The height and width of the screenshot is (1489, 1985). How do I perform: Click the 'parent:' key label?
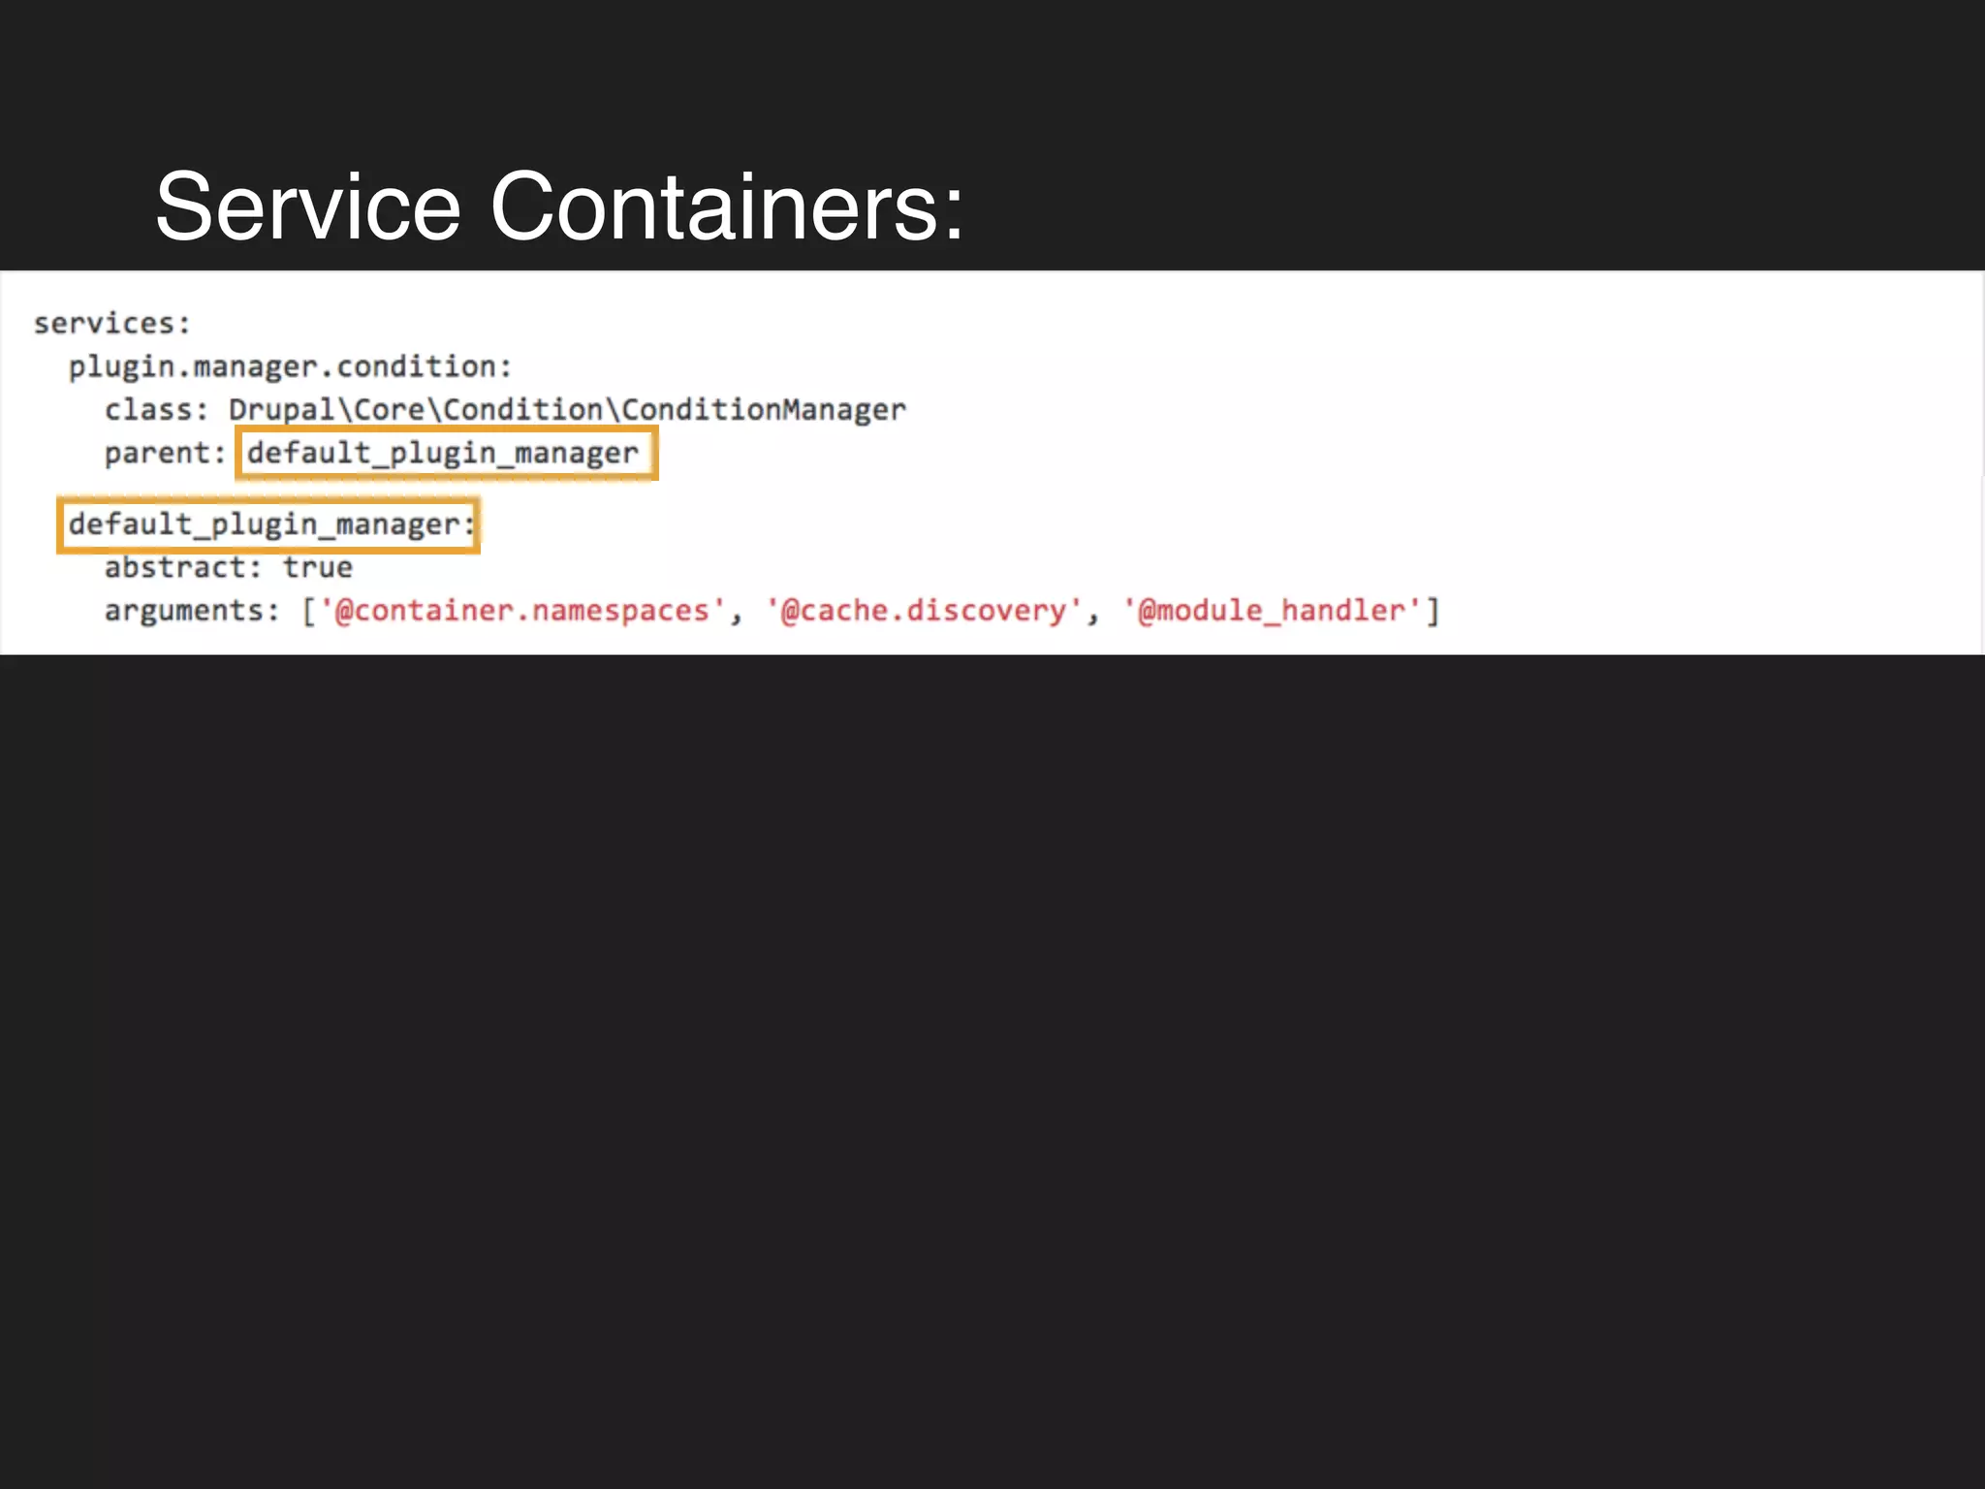166,454
